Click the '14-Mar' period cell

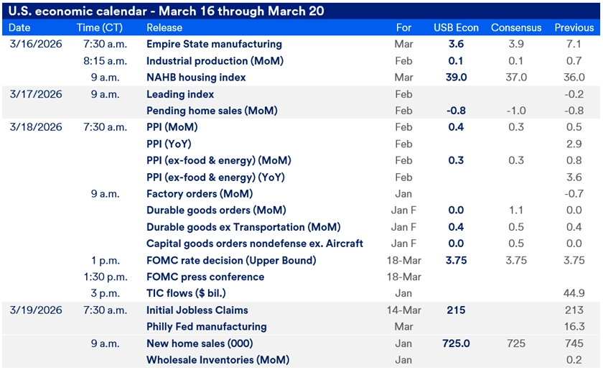403,310
